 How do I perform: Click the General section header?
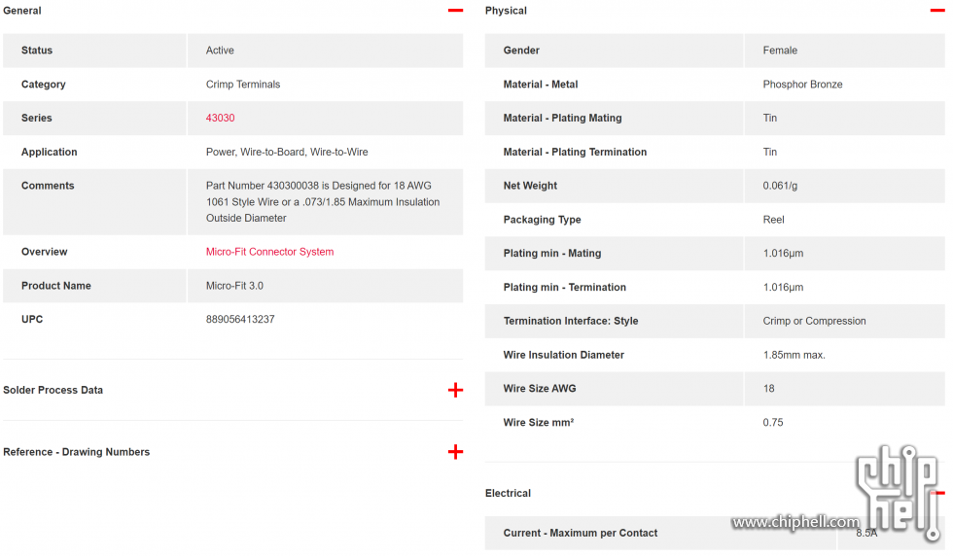pyautogui.click(x=21, y=11)
